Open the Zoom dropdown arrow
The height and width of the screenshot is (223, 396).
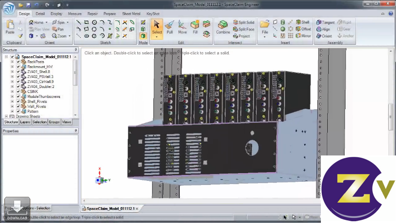coord(69,36)
